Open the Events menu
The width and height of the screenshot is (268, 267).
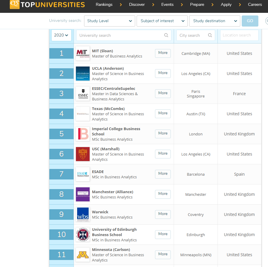(167, 4)
